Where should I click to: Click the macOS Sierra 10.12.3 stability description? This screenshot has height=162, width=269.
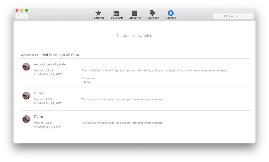[x=155, y=70]
